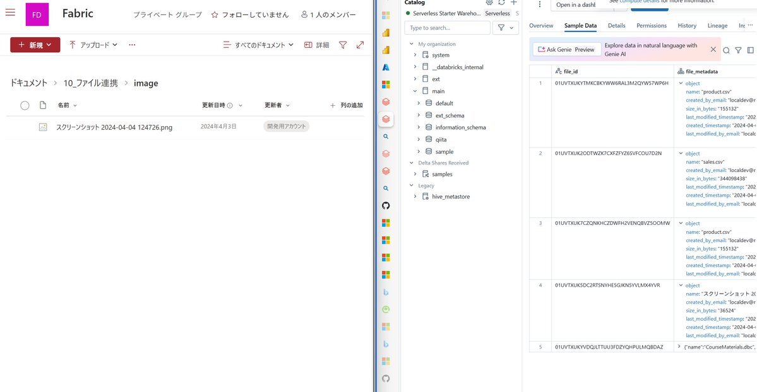The image size is (757, 392).
Task: Expand the information_schema schema
Action: (x=419, y=127)
